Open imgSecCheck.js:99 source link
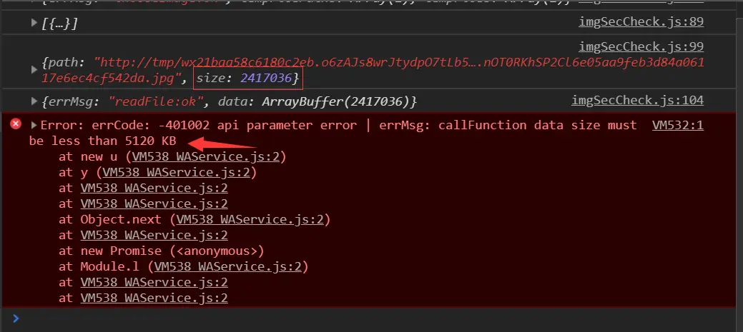Viewport: 743px width, 332px height. pos(641,46)
